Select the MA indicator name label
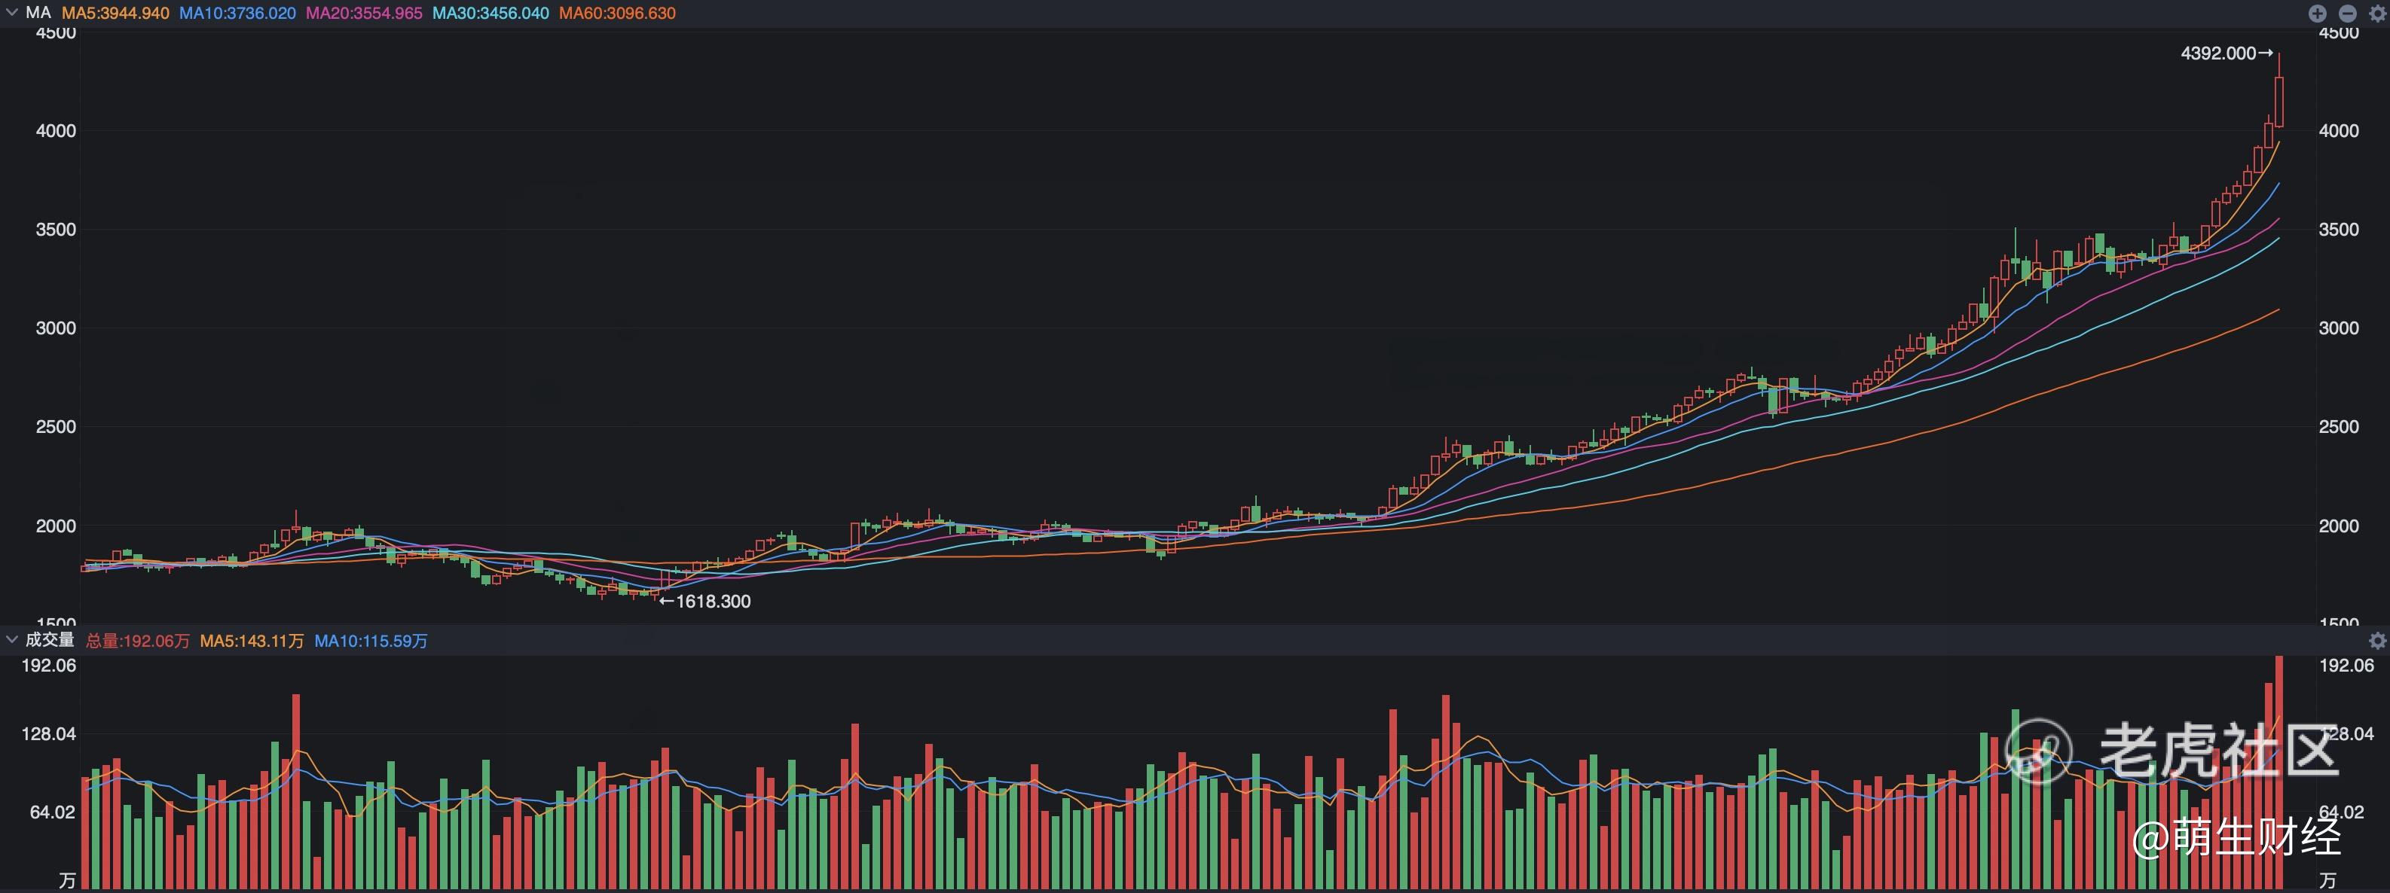The image size is (2390, 893). [x=38, y=13]
